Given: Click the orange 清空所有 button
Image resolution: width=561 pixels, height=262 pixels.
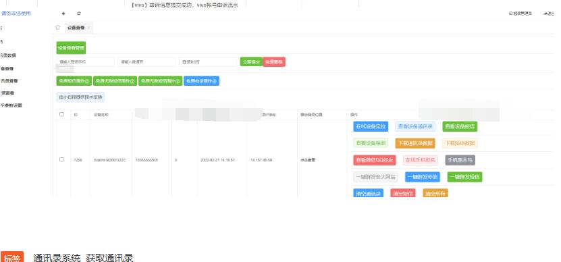Looking at the screenshot, I should click(435, 193).
